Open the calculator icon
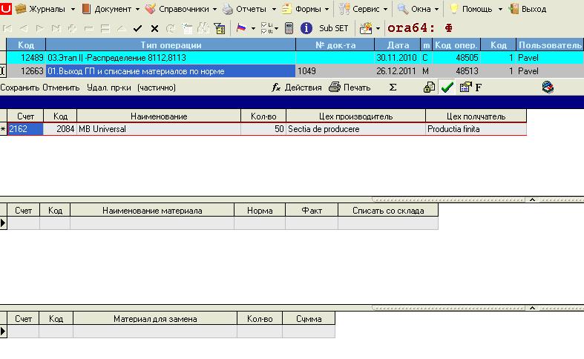This screenshot has width=584, height=359. tap(289, 28)
